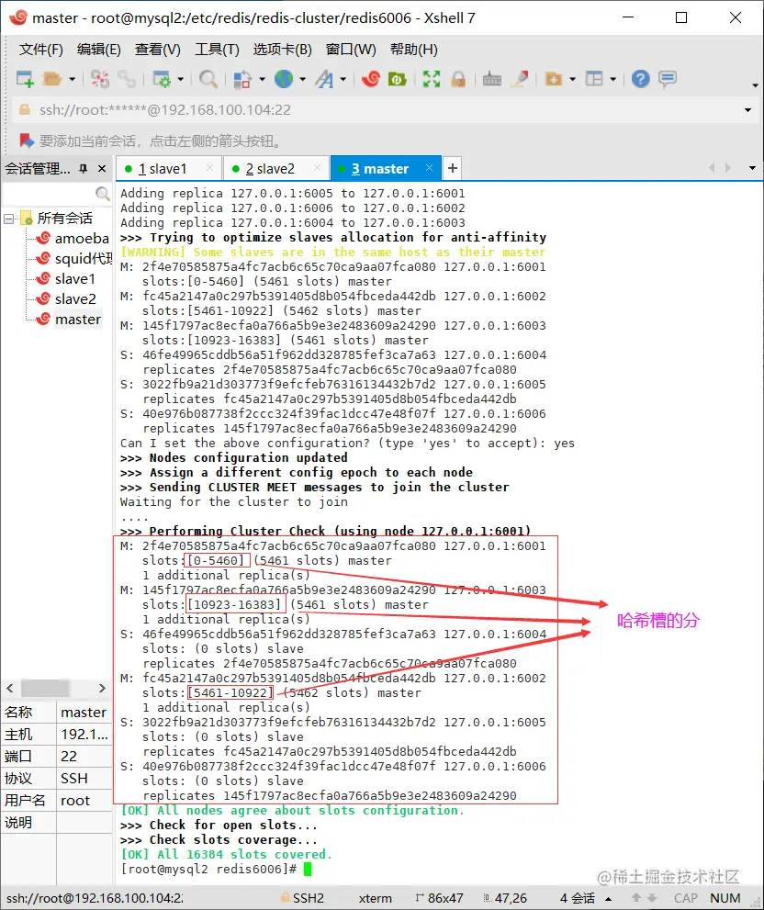The height and width of the screenshot is (910, 764).
Task: Open the 帮助(H) menu
Action: [x=413, y=50]
